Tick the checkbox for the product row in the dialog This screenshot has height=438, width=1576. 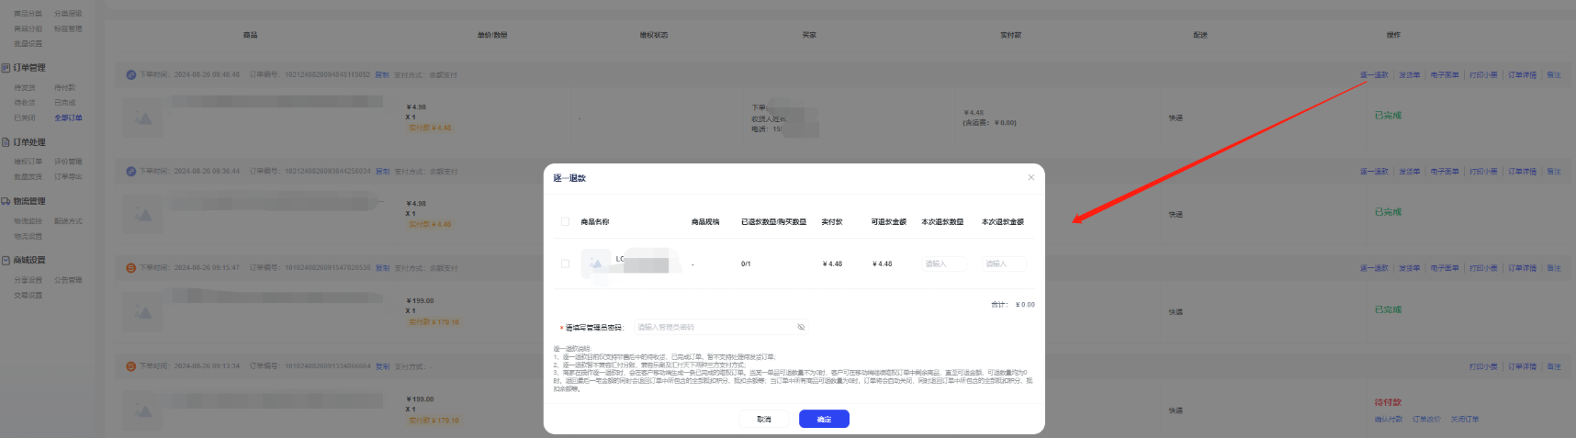(565, 264)
